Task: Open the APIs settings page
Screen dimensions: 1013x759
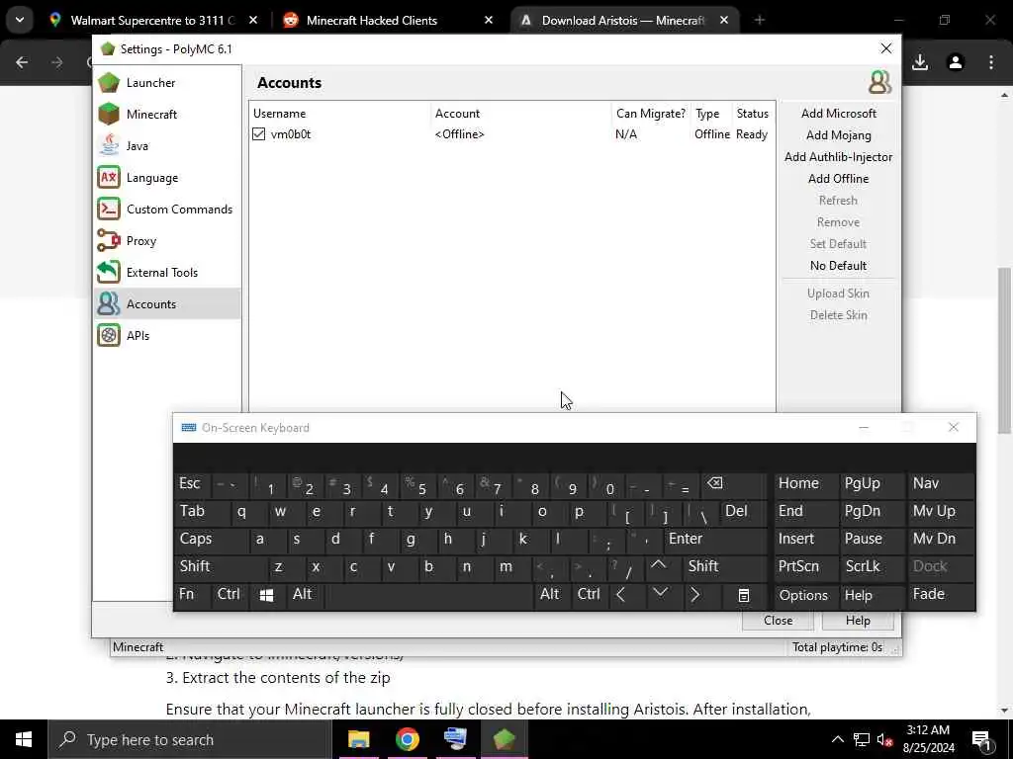Action: (x=167, y=336)
